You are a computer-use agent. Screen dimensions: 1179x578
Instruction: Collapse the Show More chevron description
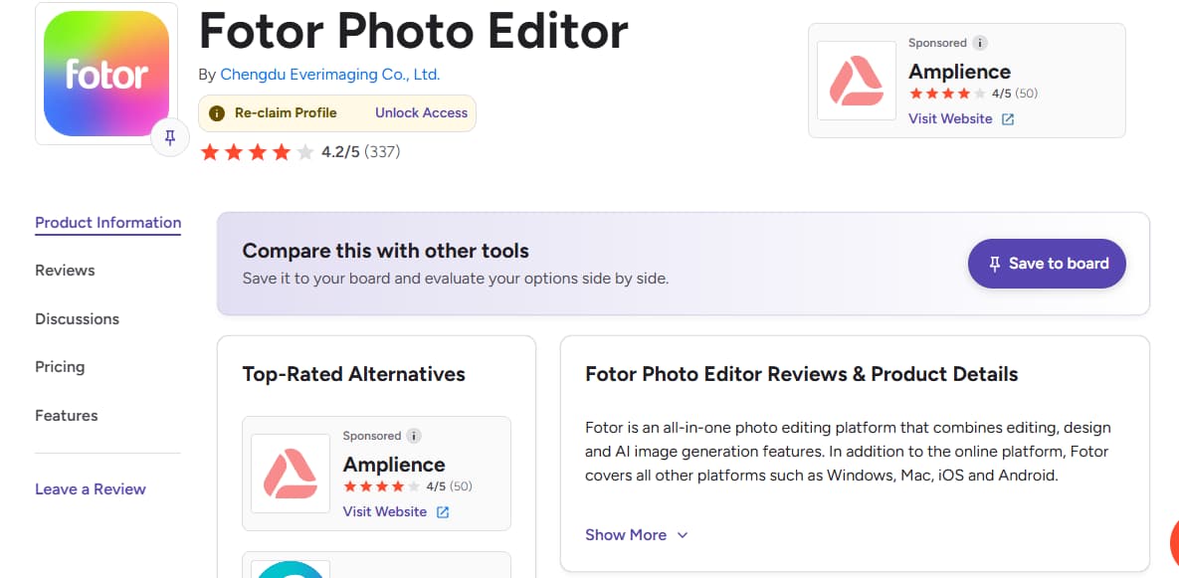click(x=682, y=535)
